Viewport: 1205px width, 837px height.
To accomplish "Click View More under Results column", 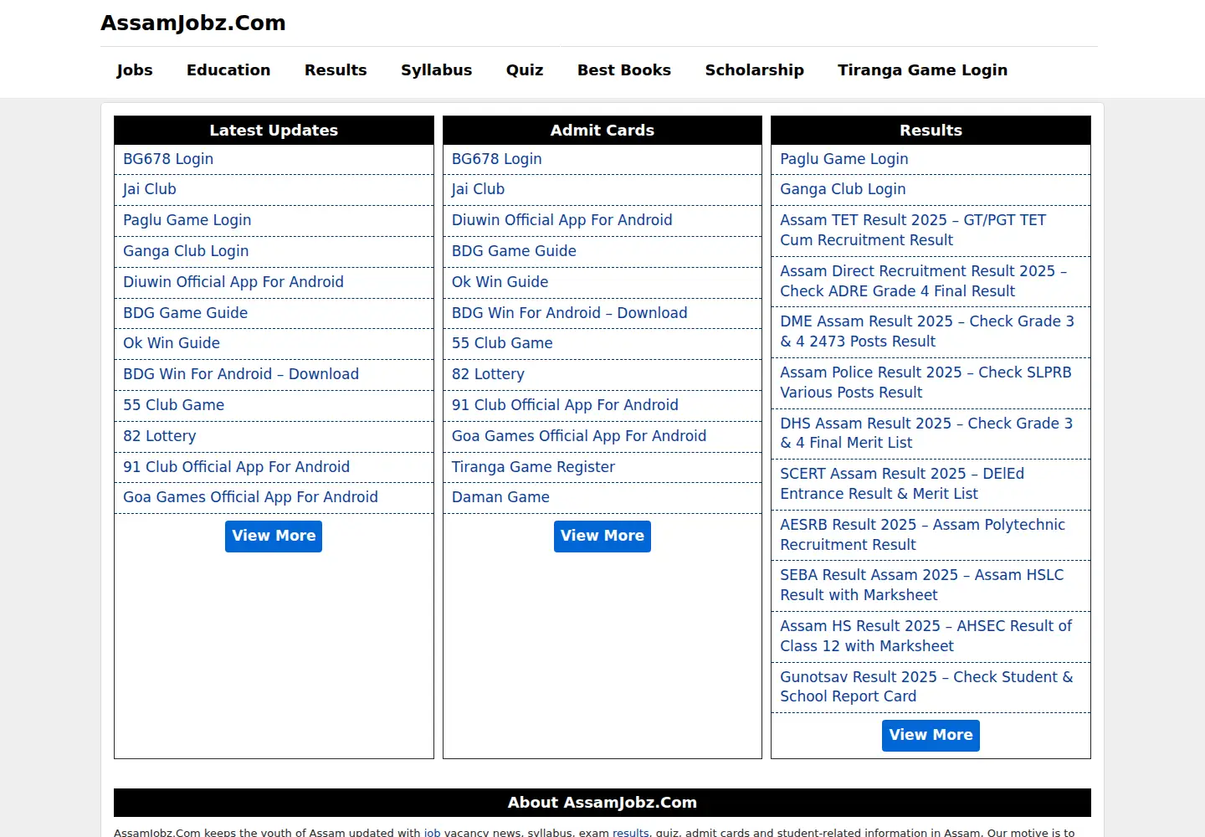I will coord(931,735).
